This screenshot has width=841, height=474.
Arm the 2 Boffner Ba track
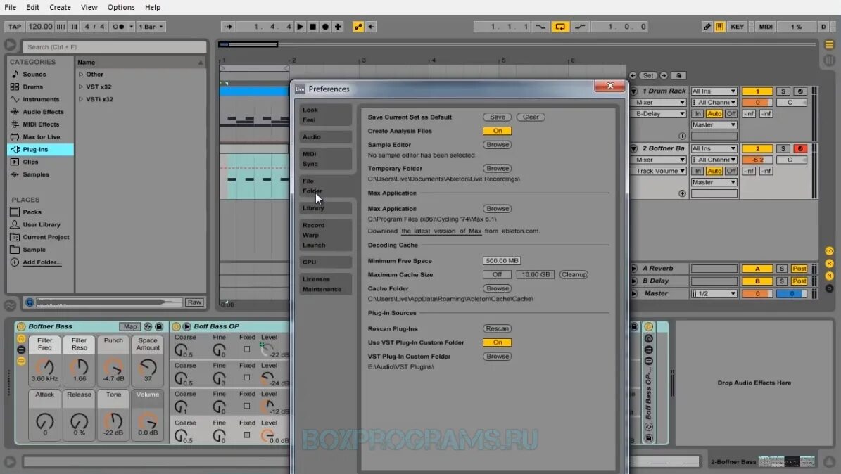pos(799,148)
